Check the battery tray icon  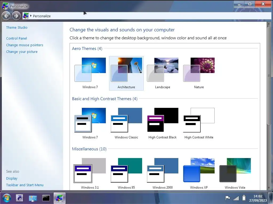click(x=244, y=198)
